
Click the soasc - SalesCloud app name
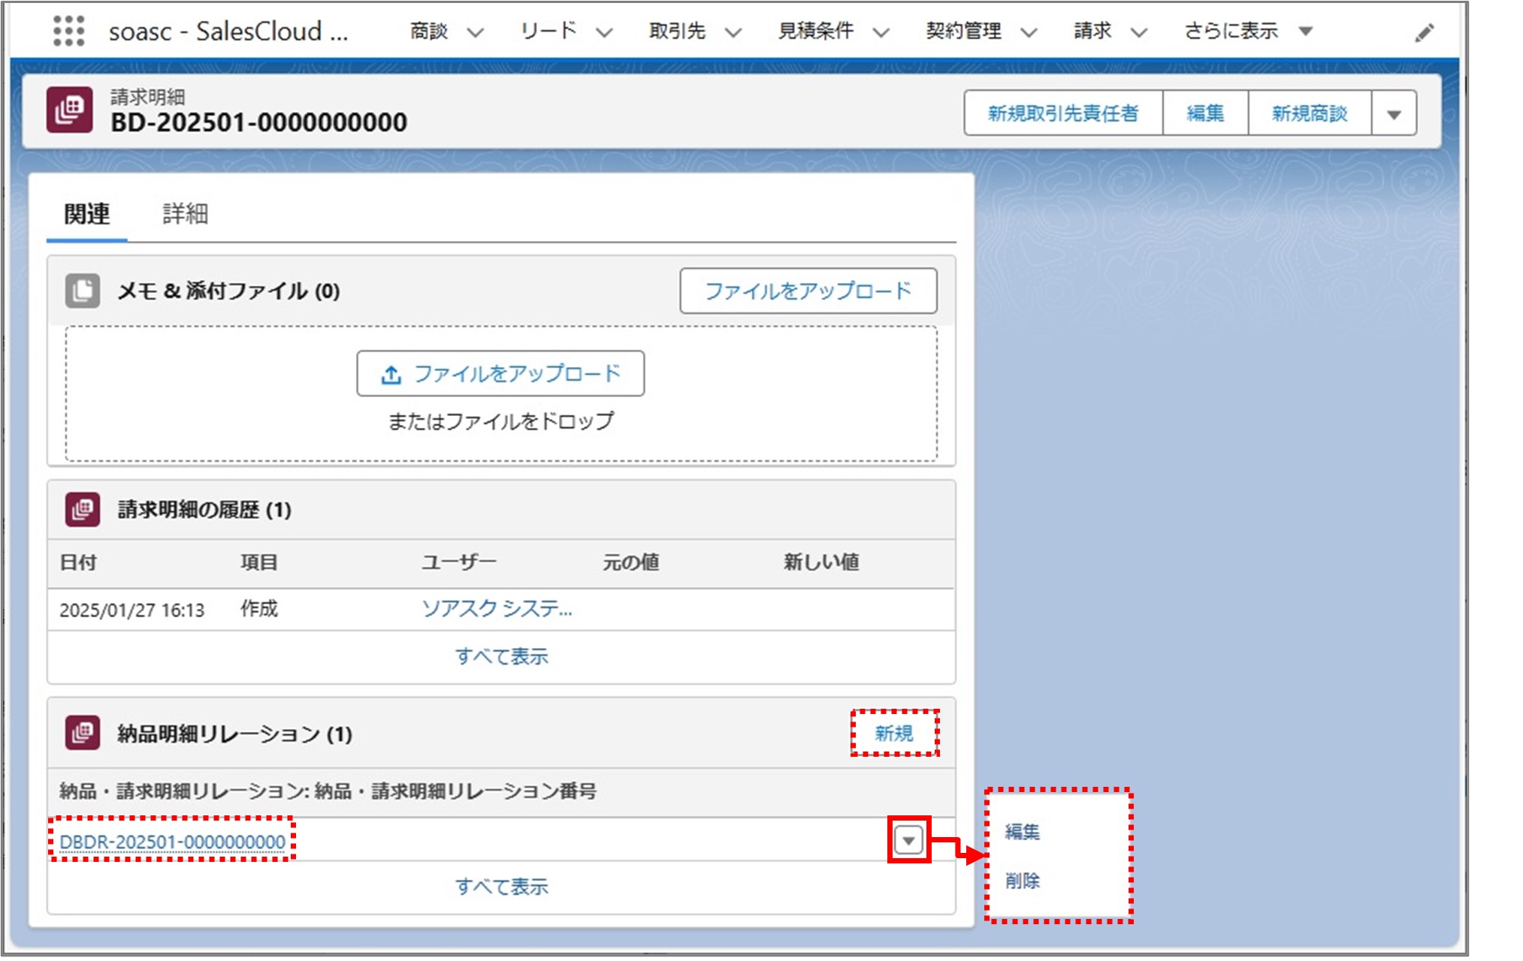228,32
